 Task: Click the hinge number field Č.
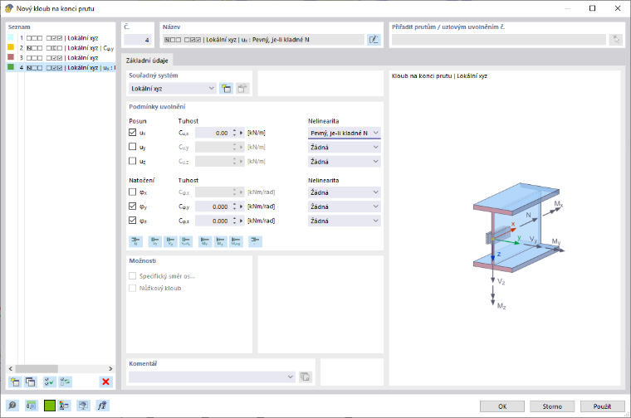coord(138,40)
